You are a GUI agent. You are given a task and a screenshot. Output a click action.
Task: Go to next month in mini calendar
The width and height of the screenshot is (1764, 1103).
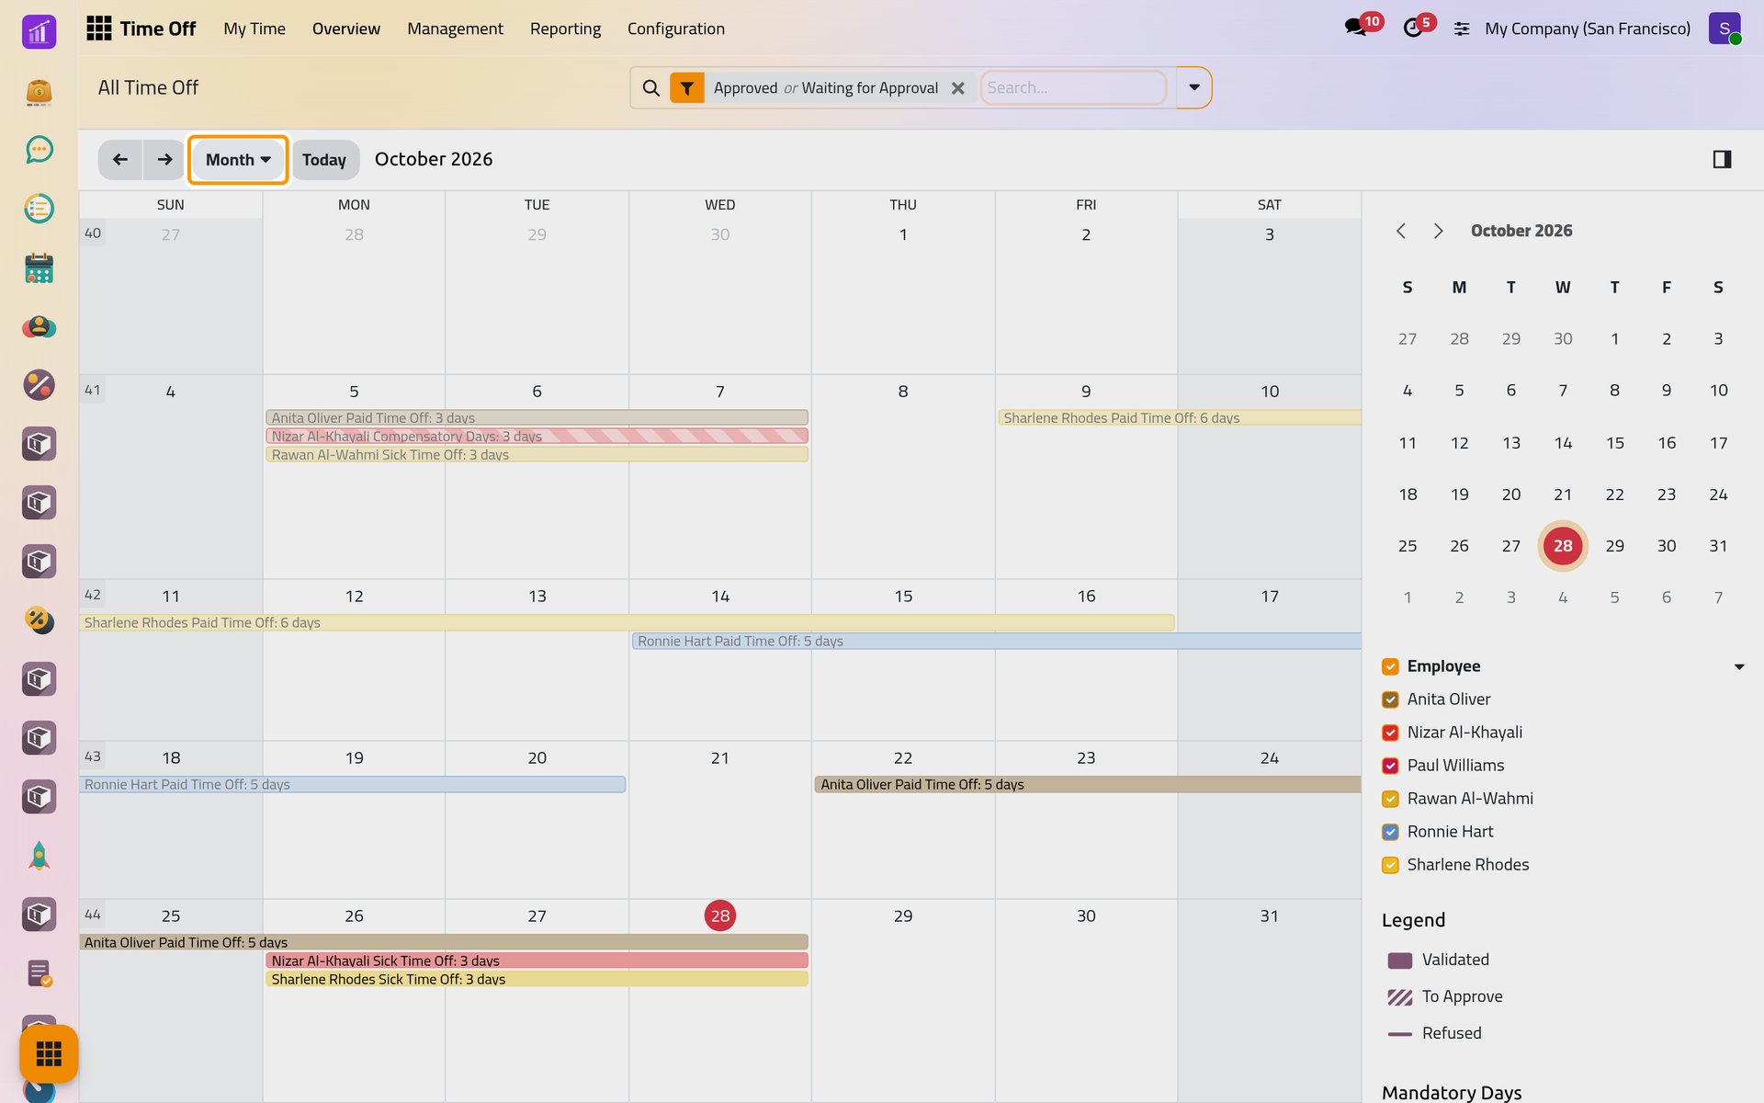pos(1438,231)
